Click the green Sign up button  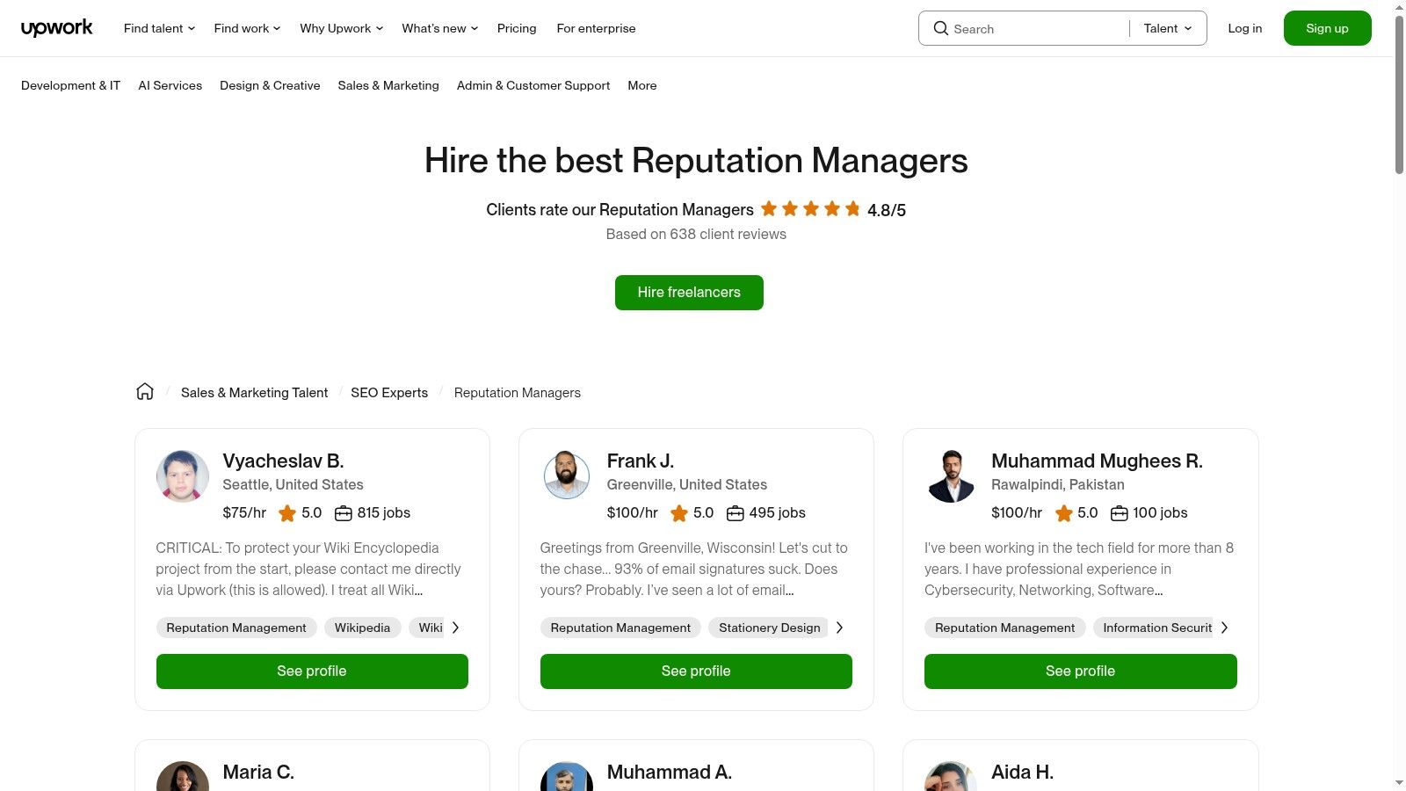(x=1327, y=28)
